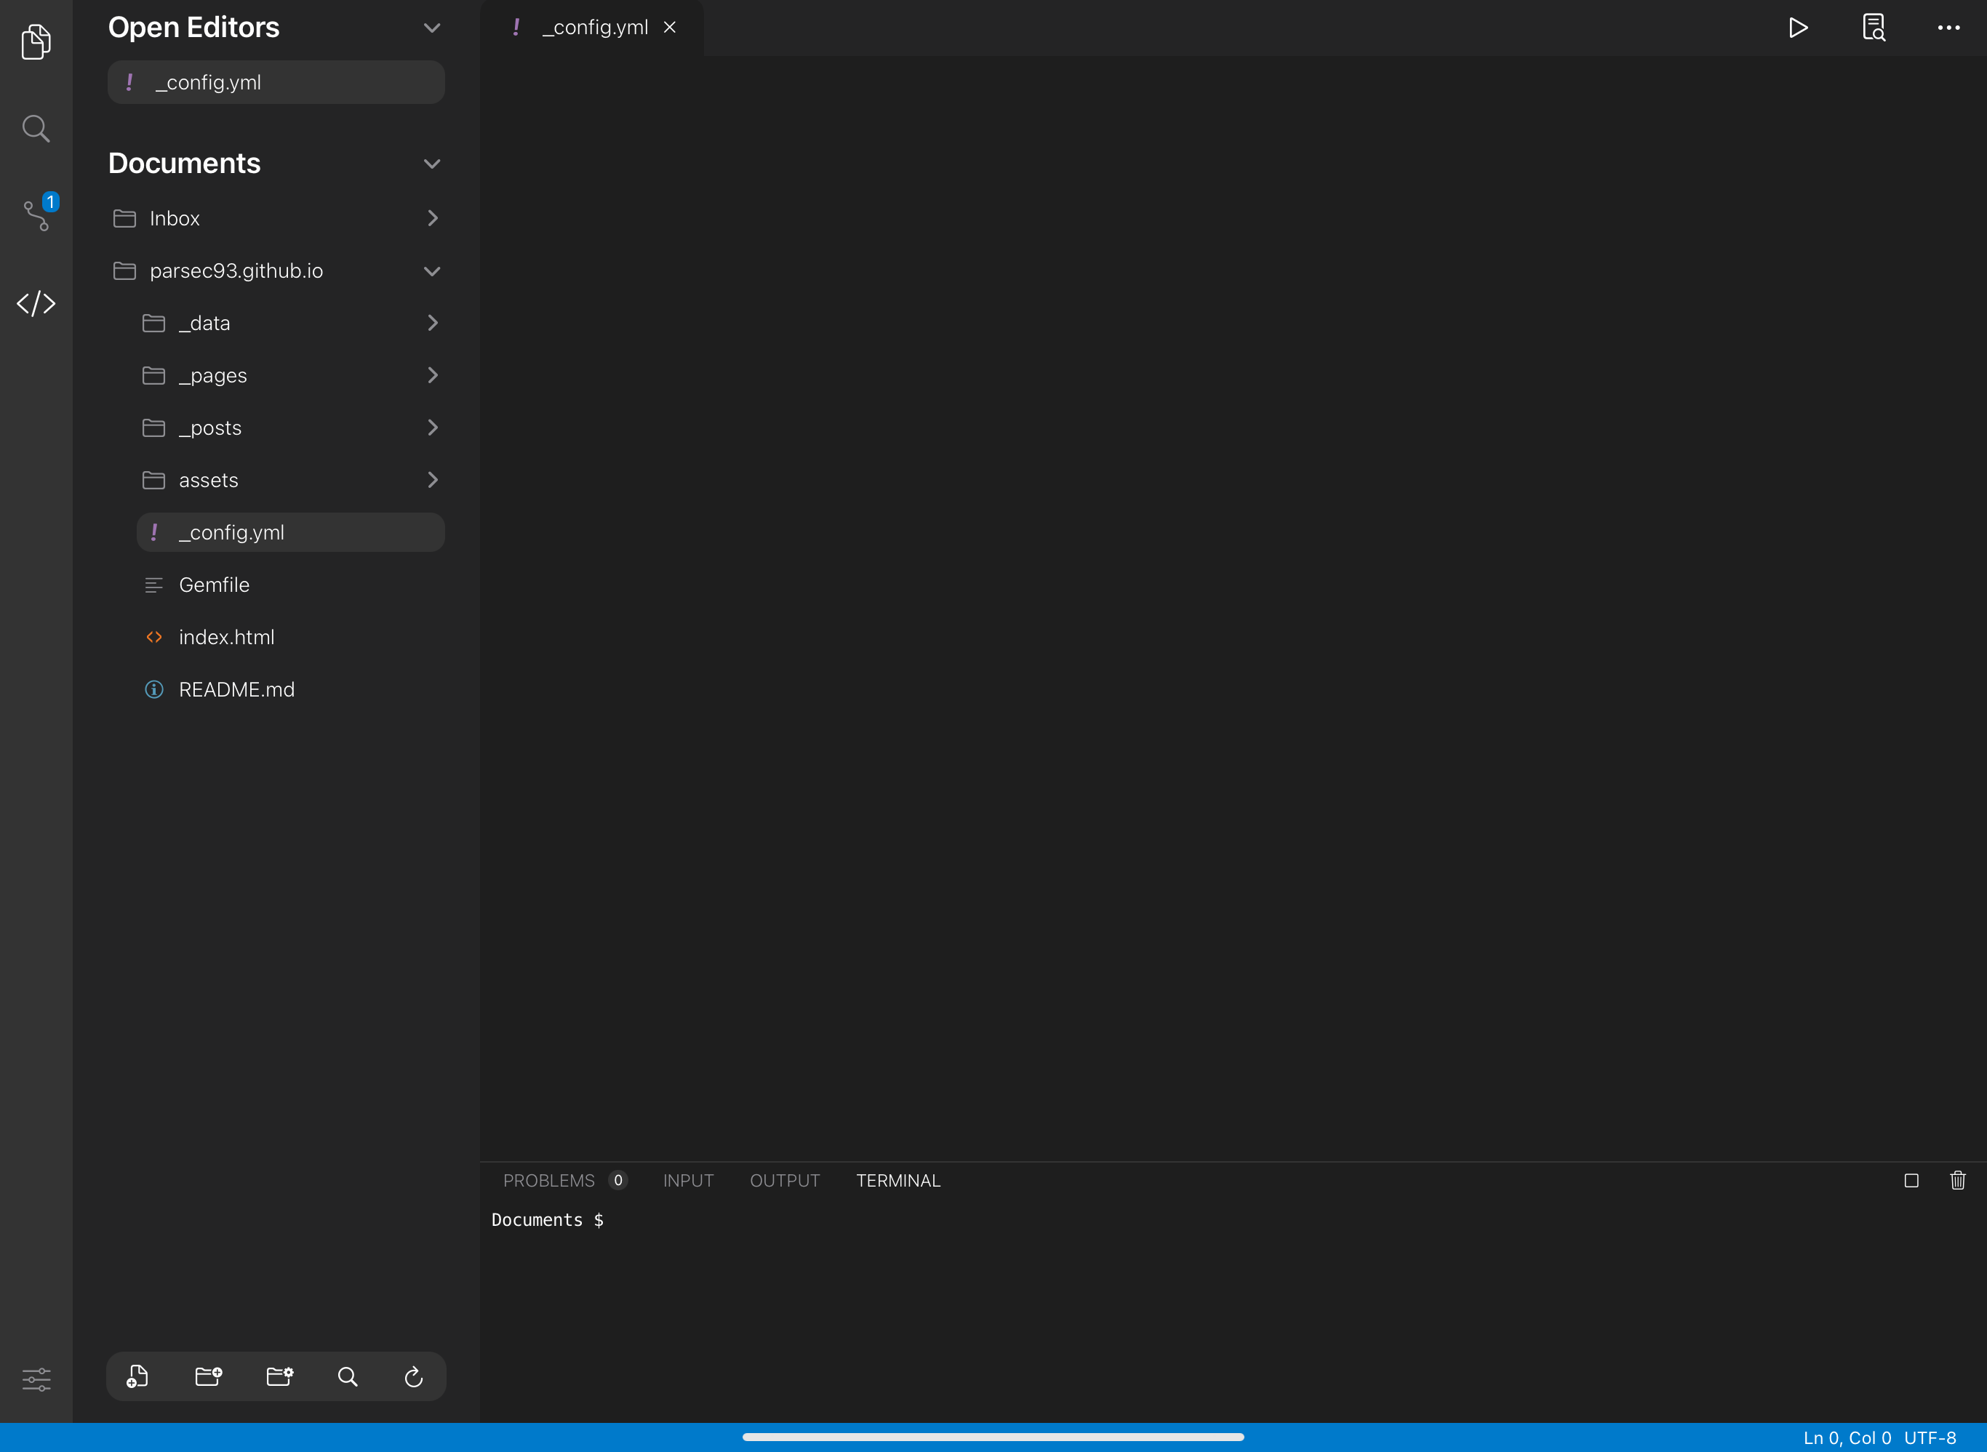Expand the assets folder
The height and width of the screenshot is (1452, 1987).
click(433, 480)
